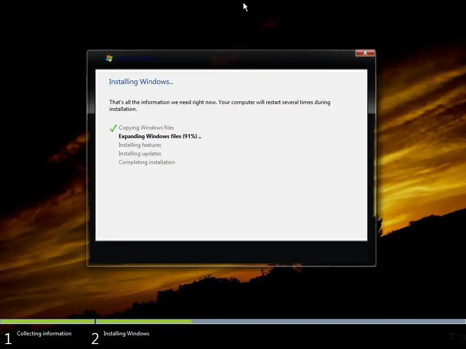Screen dimensions: 466x349
Task: Click the stage number 1 at bottom
Action: pyautogui.click(x=8, y=339)
